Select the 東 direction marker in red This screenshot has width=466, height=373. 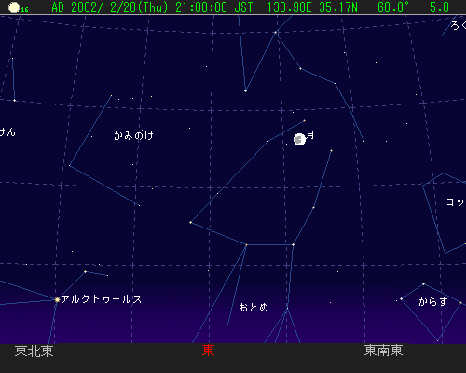click(x=208, y=351)
